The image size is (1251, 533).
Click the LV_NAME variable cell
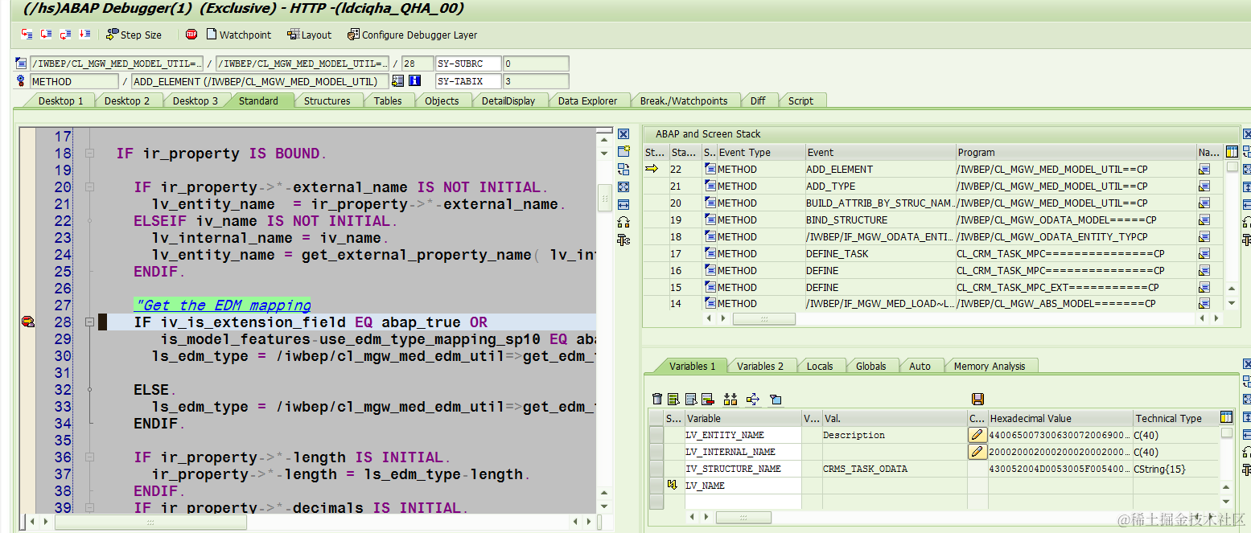click(x=743, y=486)
